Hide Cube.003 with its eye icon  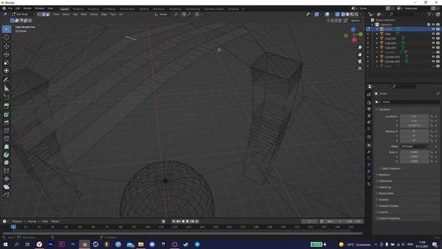tap(433, 48)
